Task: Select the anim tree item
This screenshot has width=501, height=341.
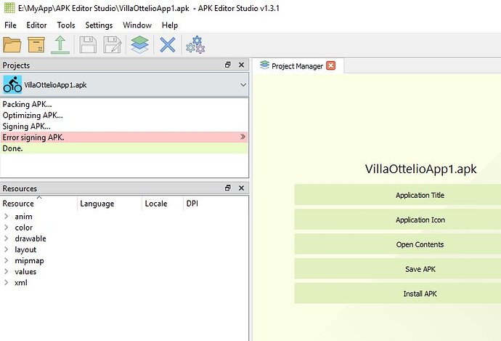Action: (x=23, y=217)
